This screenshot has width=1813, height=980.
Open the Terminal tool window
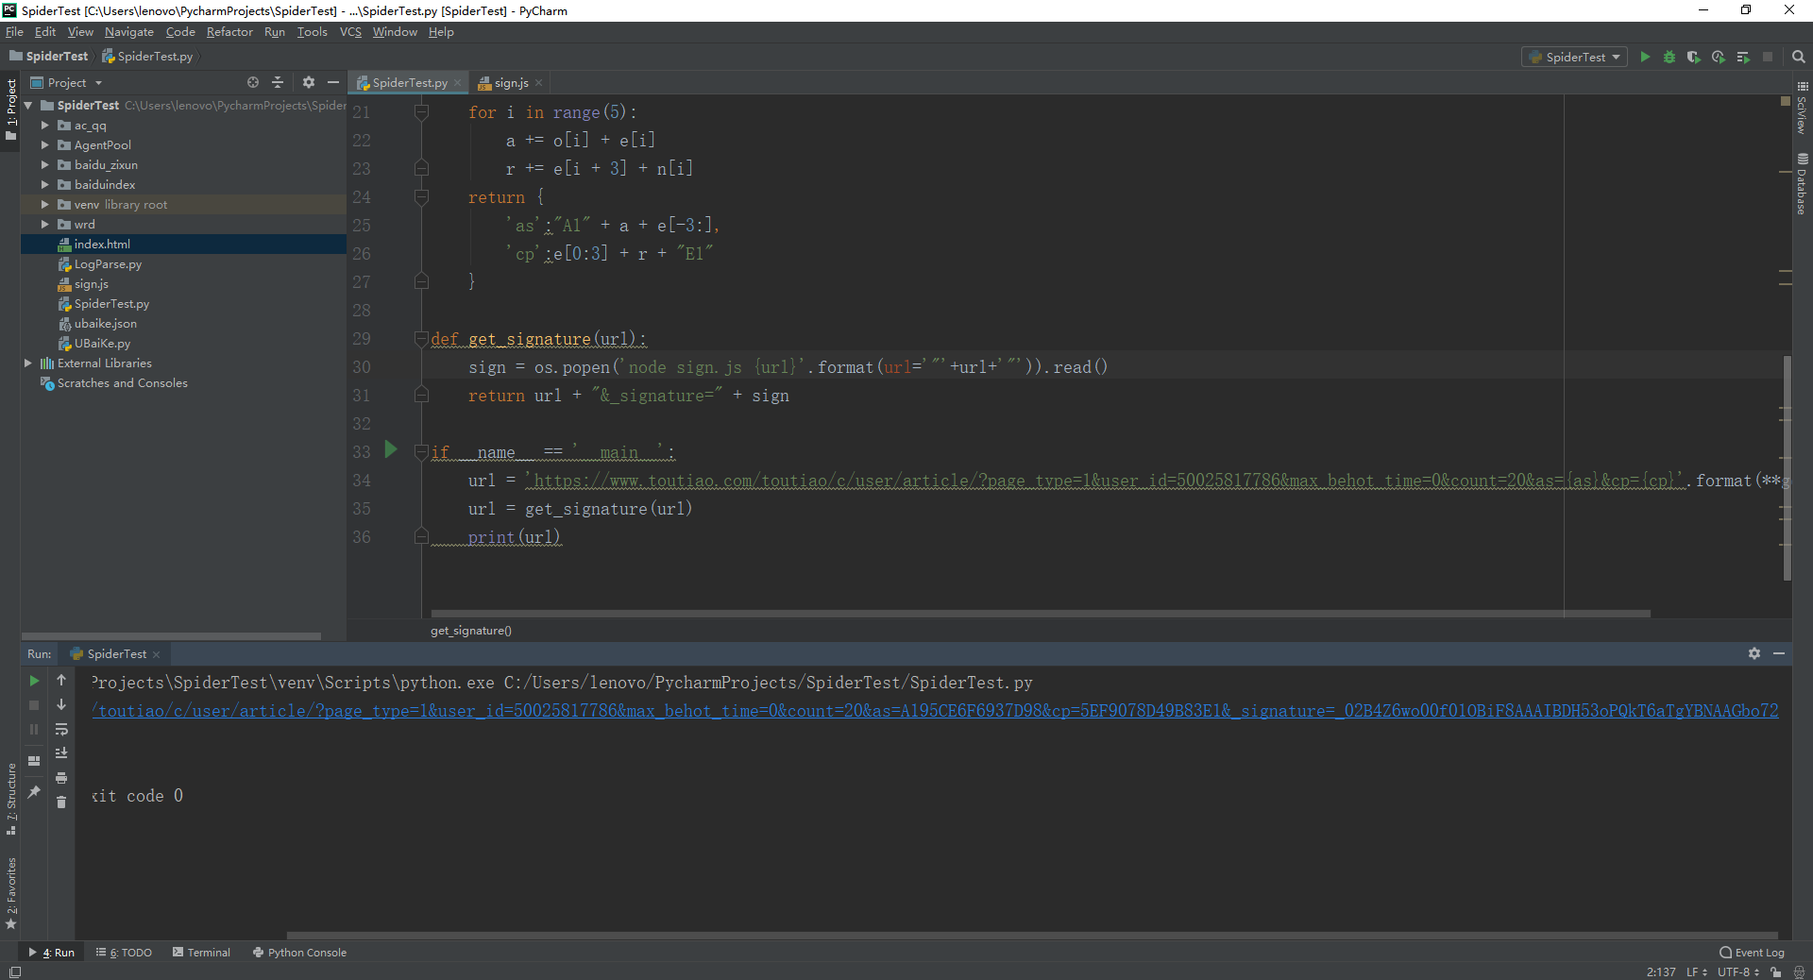pyautogui.click(x=201, y=953)
